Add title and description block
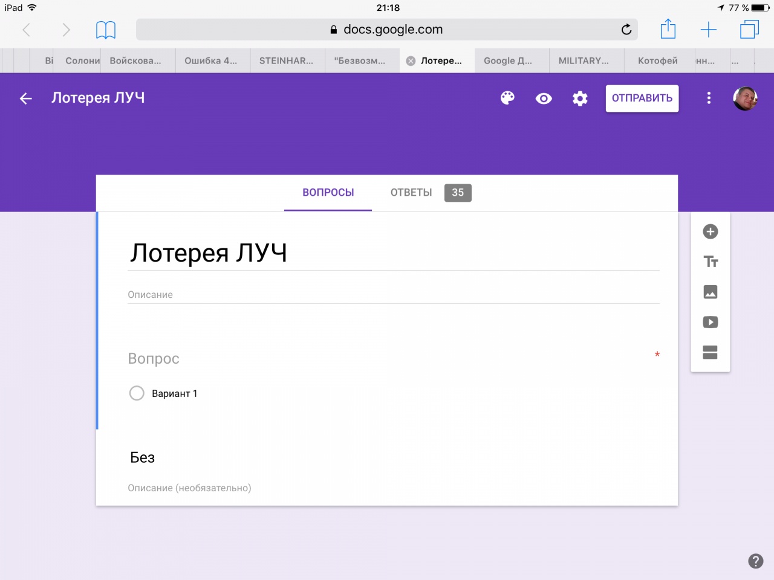 pyautogui.click(x=711, y=262)
